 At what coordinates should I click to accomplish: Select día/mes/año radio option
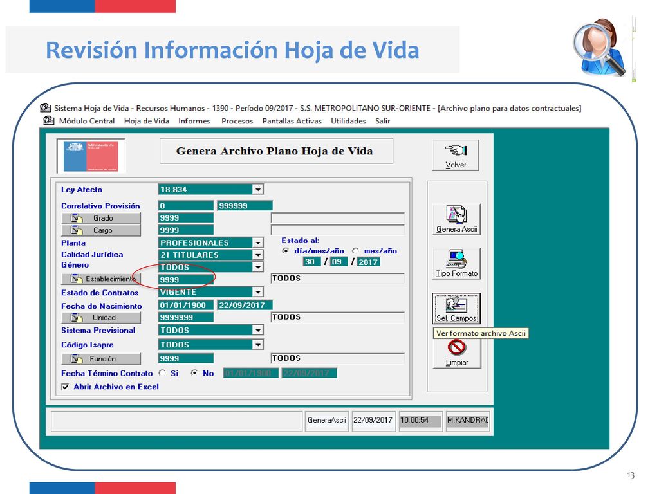coord(286,251)
